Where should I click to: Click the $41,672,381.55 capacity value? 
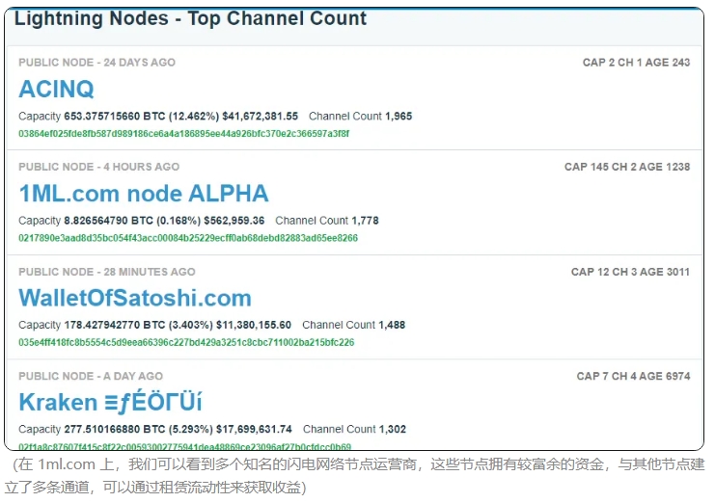pos(260,117)
